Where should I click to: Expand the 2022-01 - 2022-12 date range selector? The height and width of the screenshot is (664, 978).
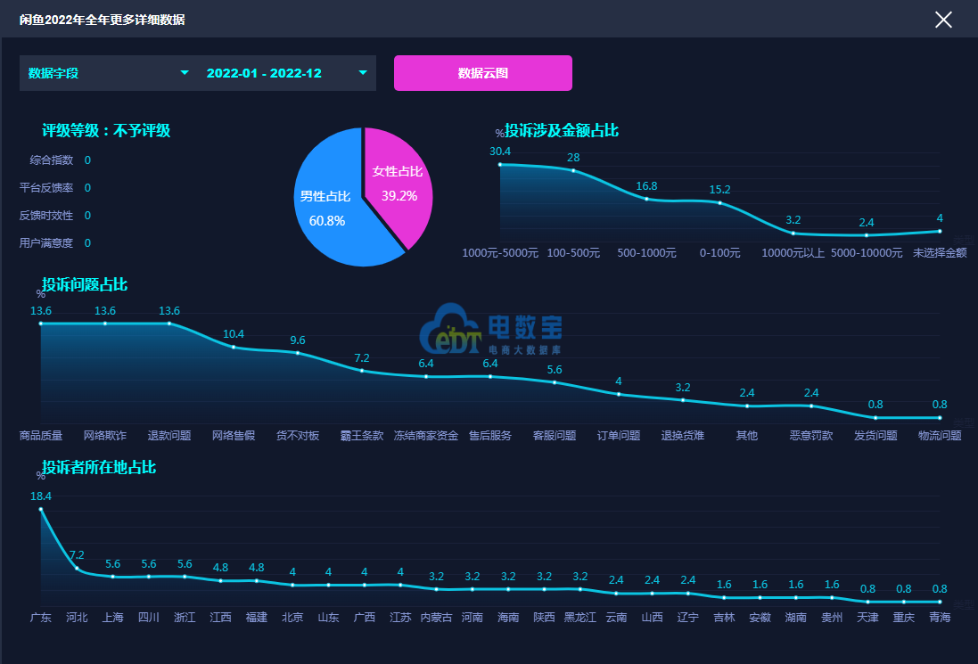(x=287, y=73)
